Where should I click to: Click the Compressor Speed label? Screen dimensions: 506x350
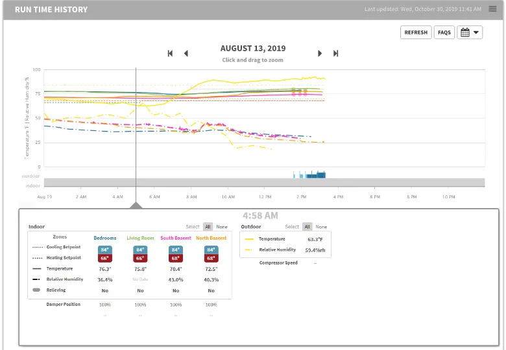[x=278, y=263]
